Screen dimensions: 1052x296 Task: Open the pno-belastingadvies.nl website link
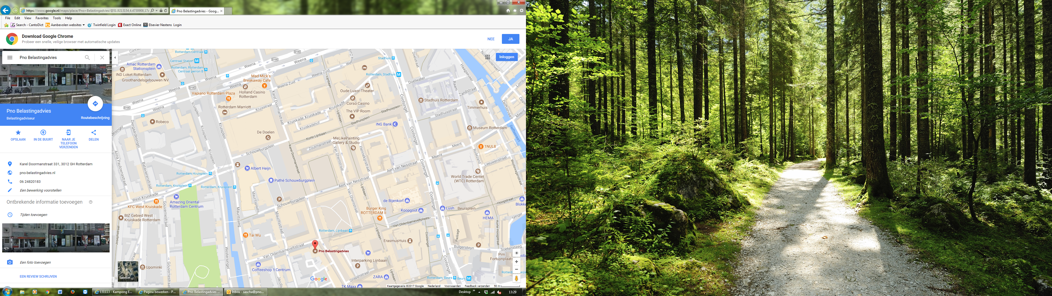point(37,173)
